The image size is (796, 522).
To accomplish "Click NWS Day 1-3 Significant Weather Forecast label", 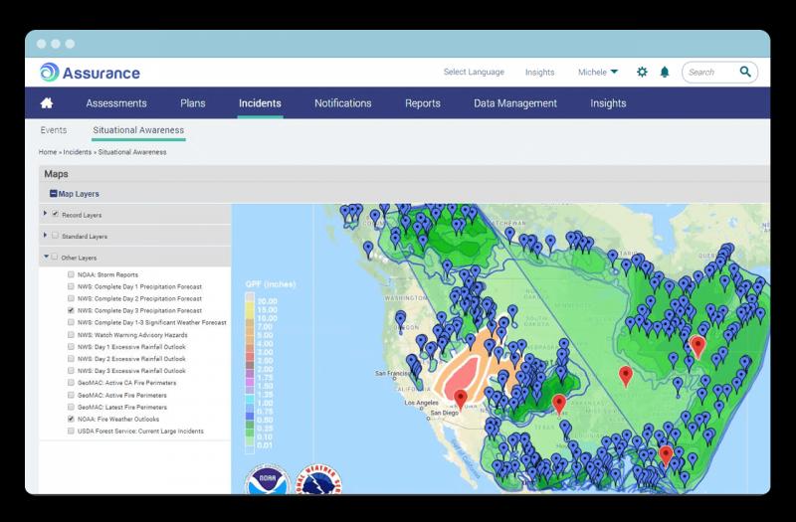I will click(152, 322).
